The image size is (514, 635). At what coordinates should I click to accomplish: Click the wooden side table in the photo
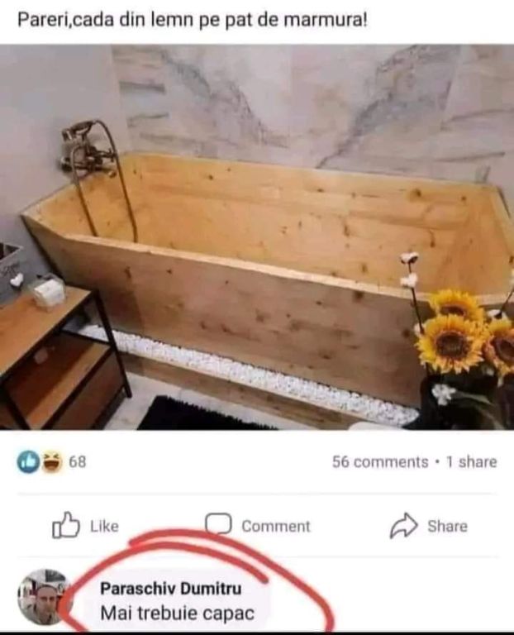57,356
